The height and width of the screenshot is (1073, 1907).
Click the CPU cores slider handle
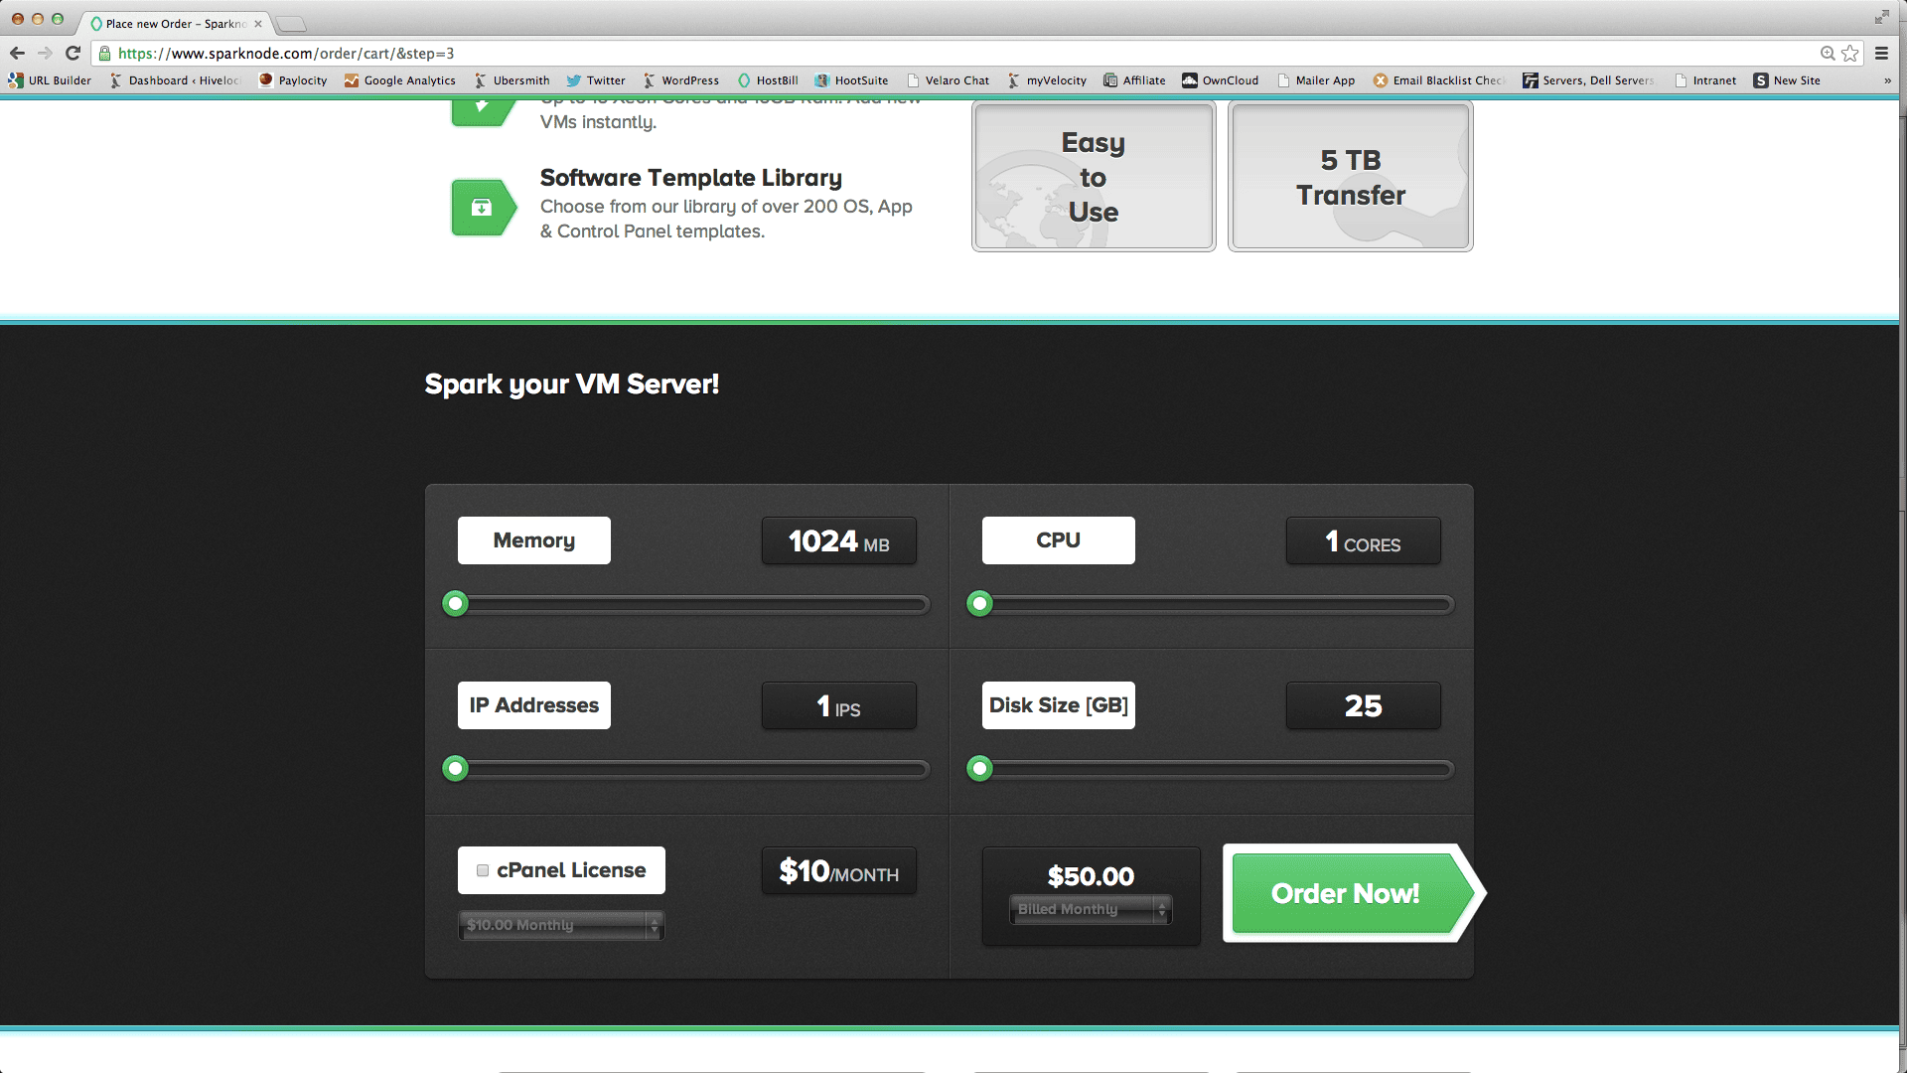click(x=980, y=603)
